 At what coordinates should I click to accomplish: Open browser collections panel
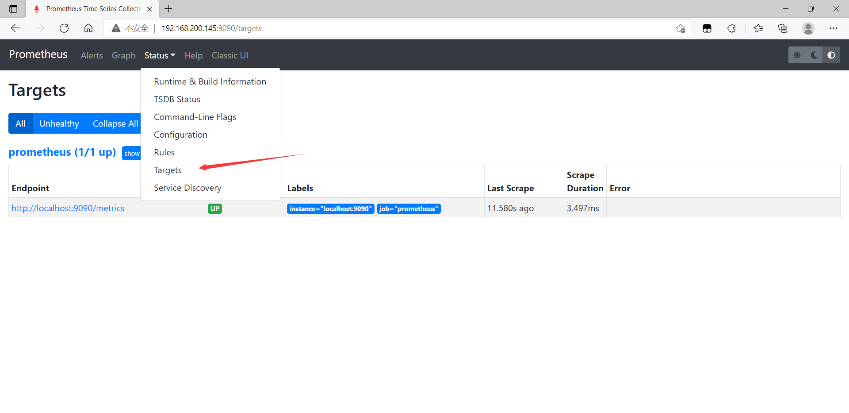click(x=783, y=28)
